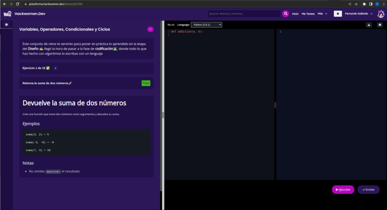Toggle the light/dark theme button

[x=338, y=14]
